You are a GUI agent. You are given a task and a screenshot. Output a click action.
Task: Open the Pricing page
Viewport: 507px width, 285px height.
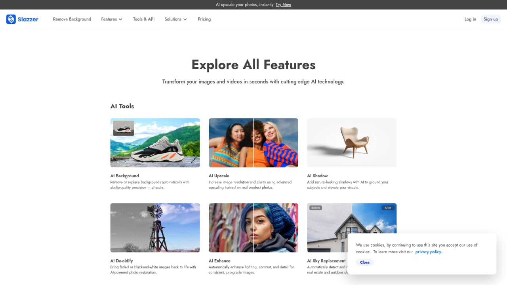(204, 19)
